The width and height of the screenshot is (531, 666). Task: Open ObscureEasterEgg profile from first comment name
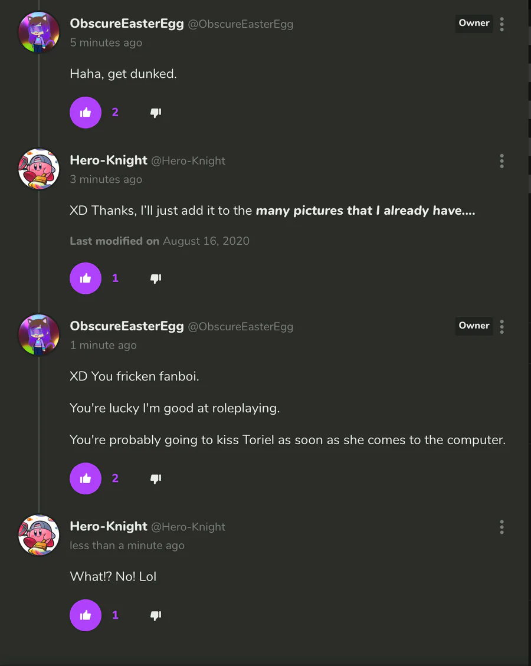pyautogui.click(x=127, y=24)
